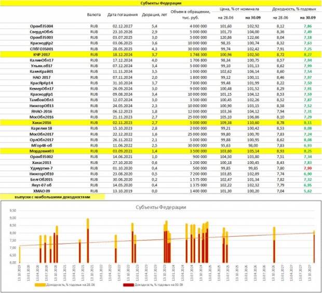Click the cell 'ОрлОбл2017'

coord(42,139)
